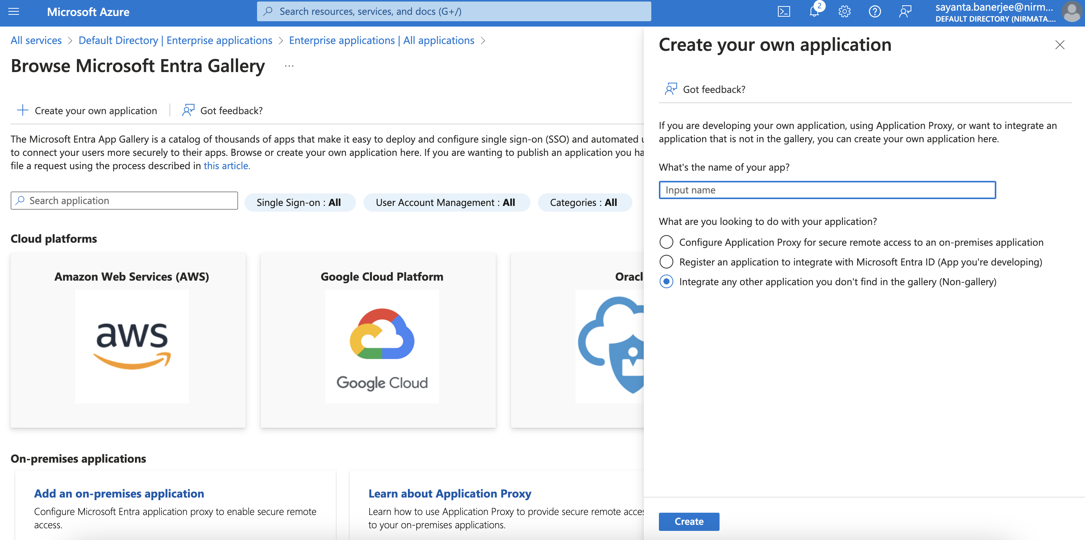The height and width of the screenshot is (540, 1085).
Task: Go to Enterprise applications | All applications breadcrumb
Action: (382, 41)
